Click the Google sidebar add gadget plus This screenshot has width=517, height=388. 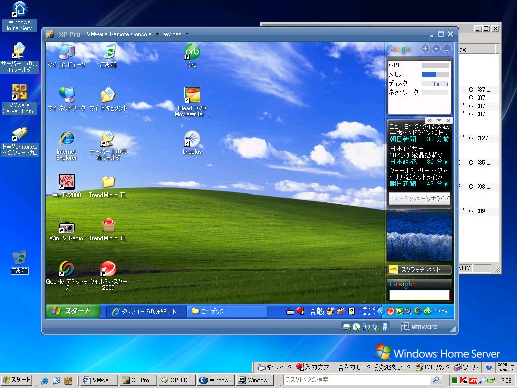click(x=425, y=49)
